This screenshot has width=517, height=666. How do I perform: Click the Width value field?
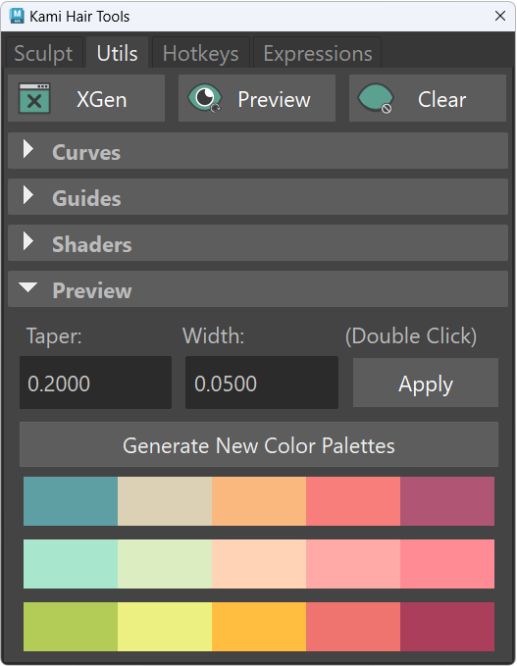point(262,383)
